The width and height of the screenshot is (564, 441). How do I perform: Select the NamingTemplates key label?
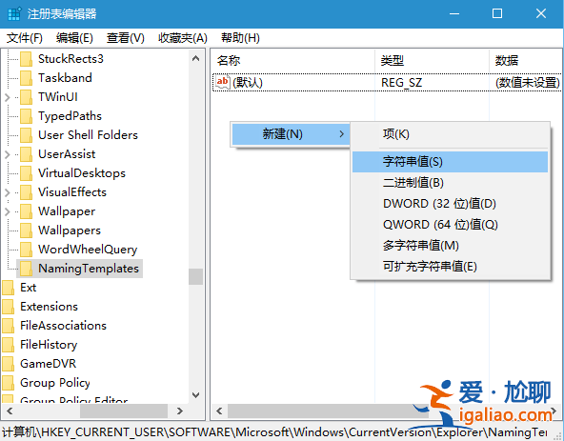pyautogui.click(x=89, y=269)
